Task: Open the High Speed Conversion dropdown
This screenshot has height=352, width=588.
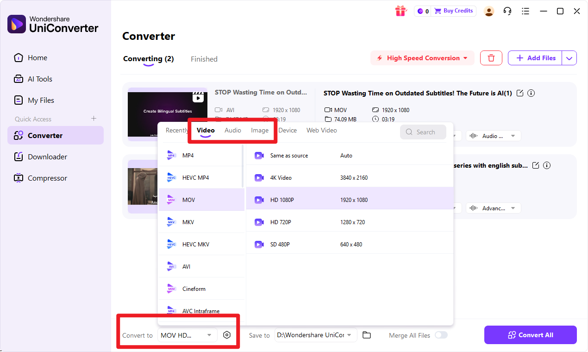Action: [422, 58]
